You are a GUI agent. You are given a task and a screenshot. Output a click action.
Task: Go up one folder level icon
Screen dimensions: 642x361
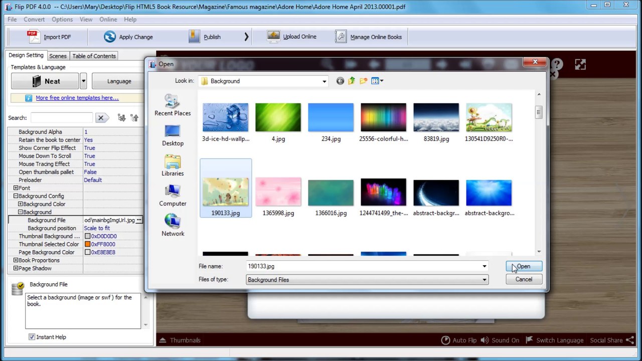click(352, 81)
